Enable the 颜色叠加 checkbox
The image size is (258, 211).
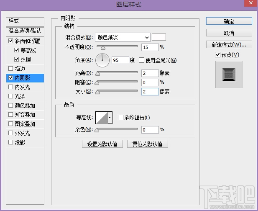click(x=11, y=105)
